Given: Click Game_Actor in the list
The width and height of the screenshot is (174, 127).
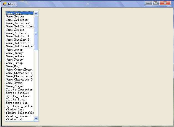Looking at the screenshot, I should (19, 50).
